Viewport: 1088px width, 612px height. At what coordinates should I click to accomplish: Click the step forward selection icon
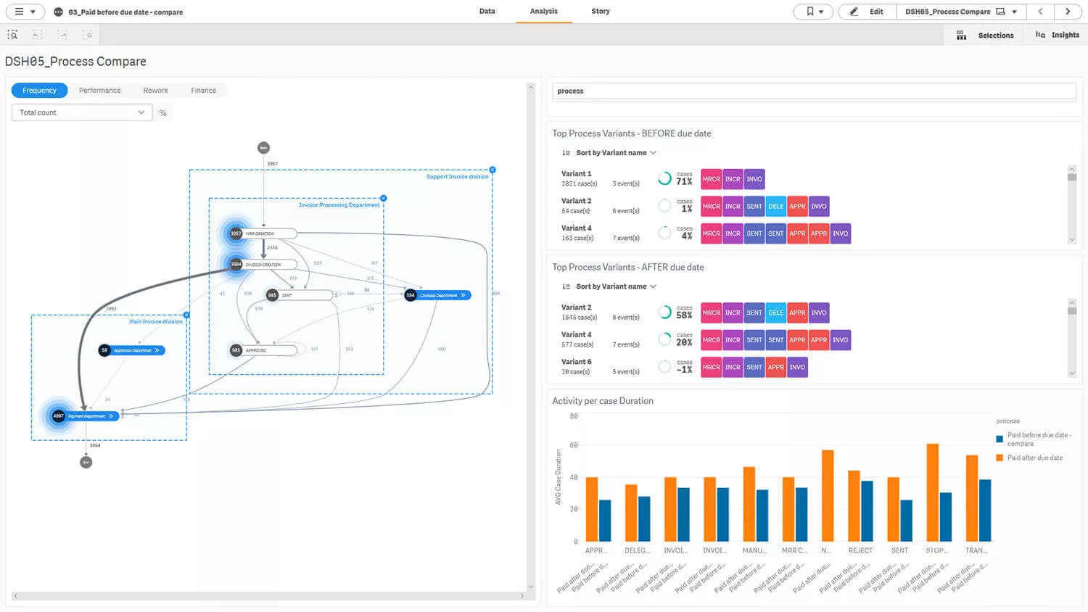[x=62, y=35]
